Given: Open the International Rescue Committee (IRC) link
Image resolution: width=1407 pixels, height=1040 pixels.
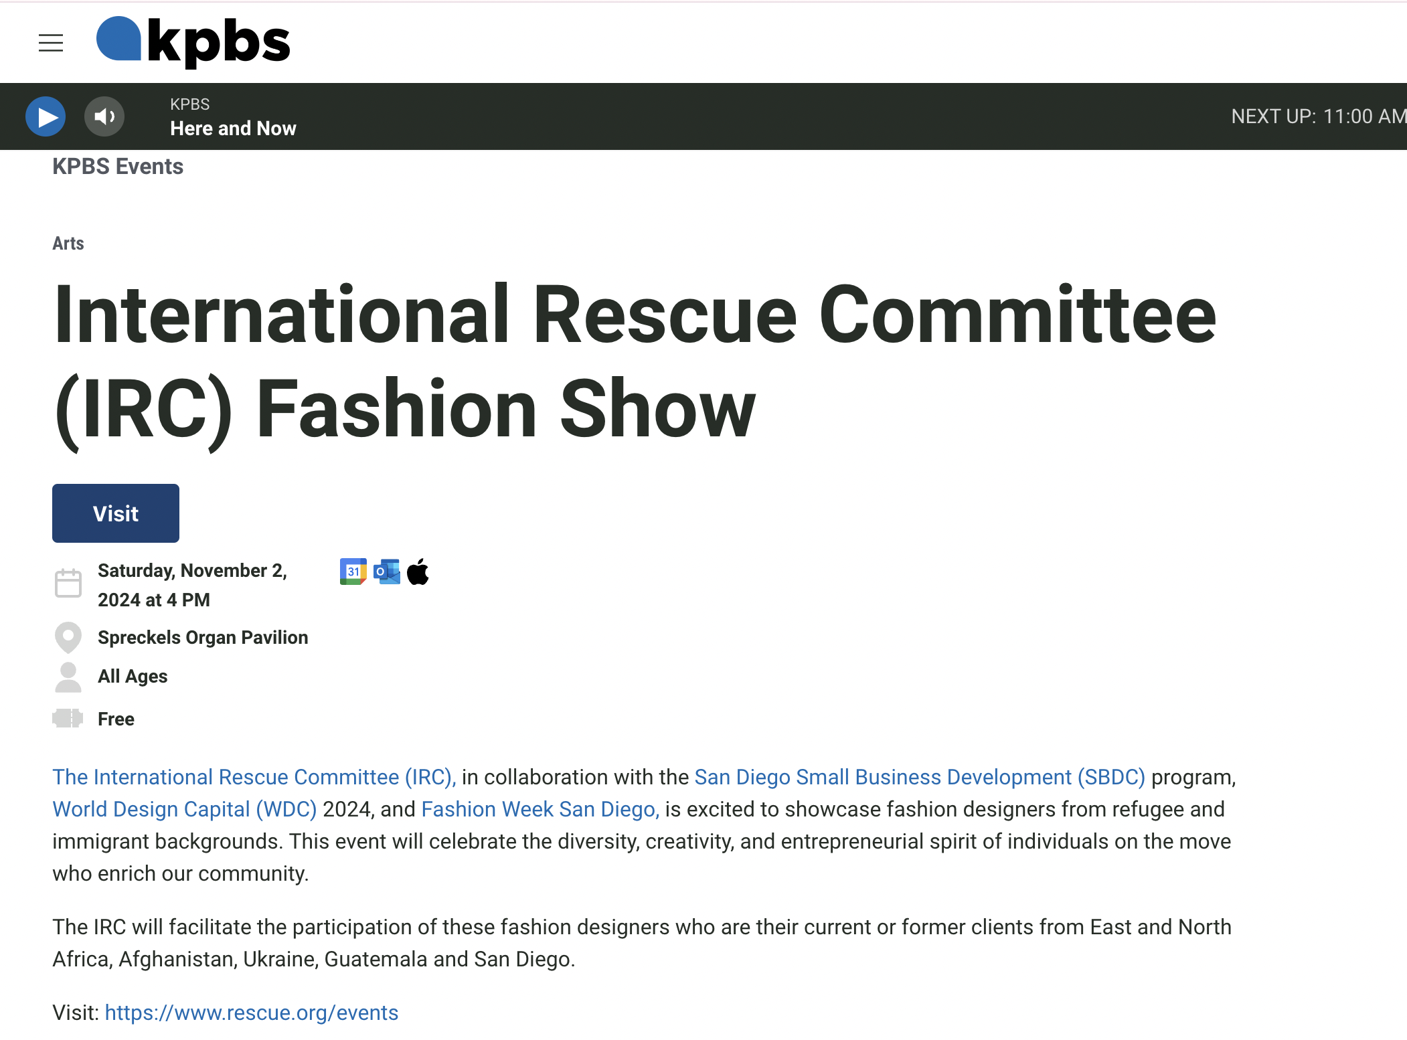Looking at the screenshot, I should pyautogui.click(x=254, y=777).
